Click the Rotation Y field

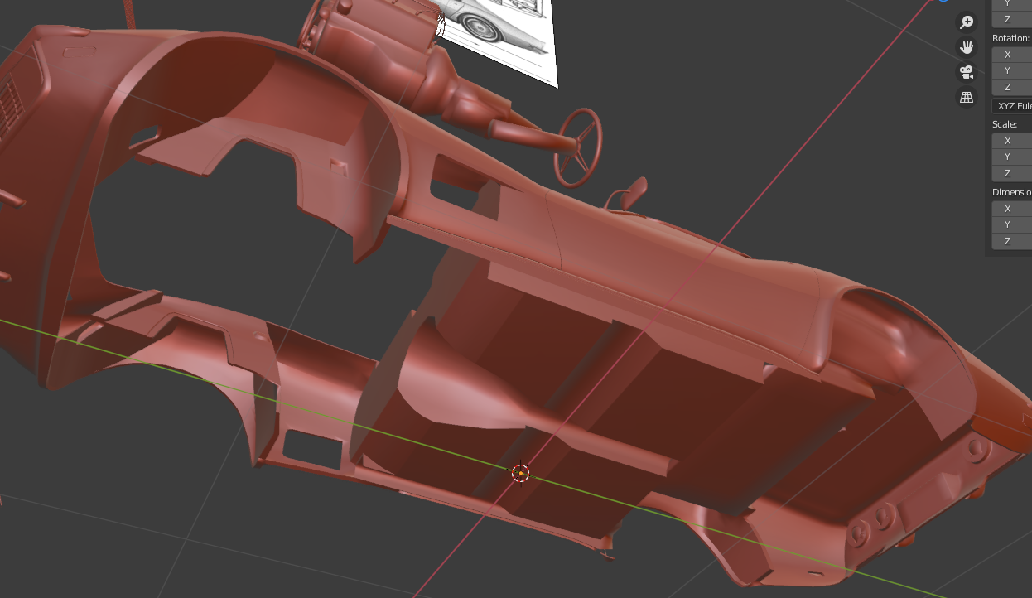[1012, 70]
